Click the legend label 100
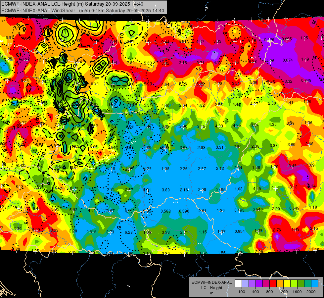Viewport: 324px width, 298px height. point(242,292)
